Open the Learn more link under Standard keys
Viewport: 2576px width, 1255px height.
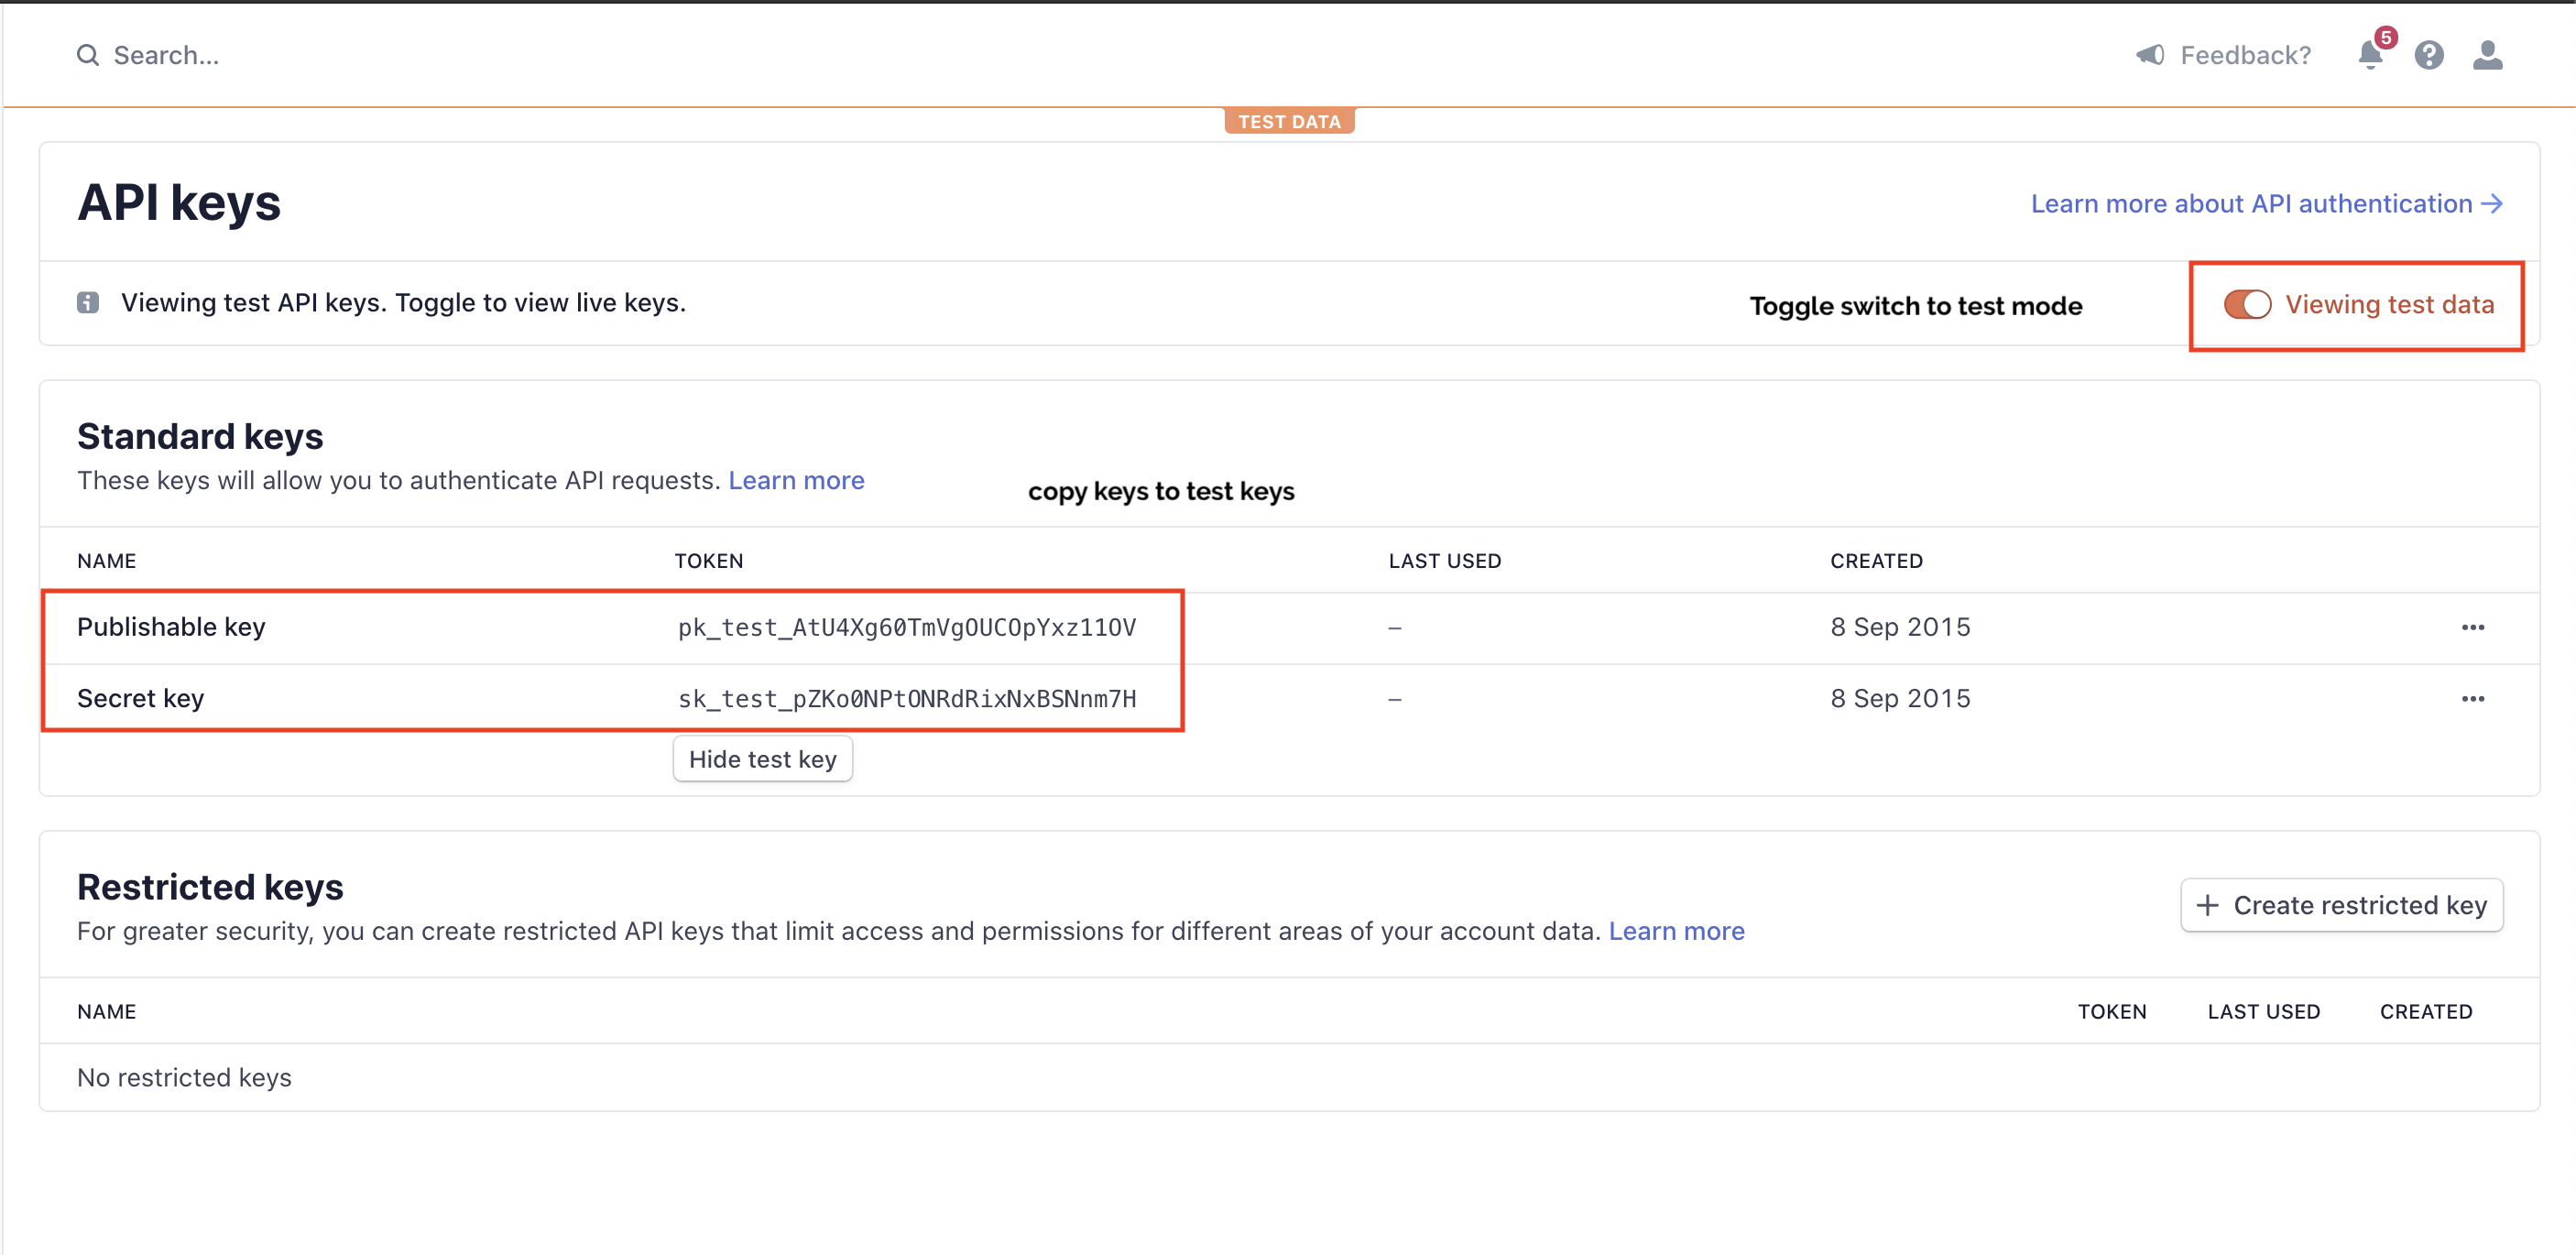pos(796,481)
